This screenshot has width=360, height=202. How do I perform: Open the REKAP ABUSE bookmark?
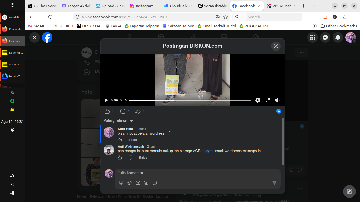254,26
